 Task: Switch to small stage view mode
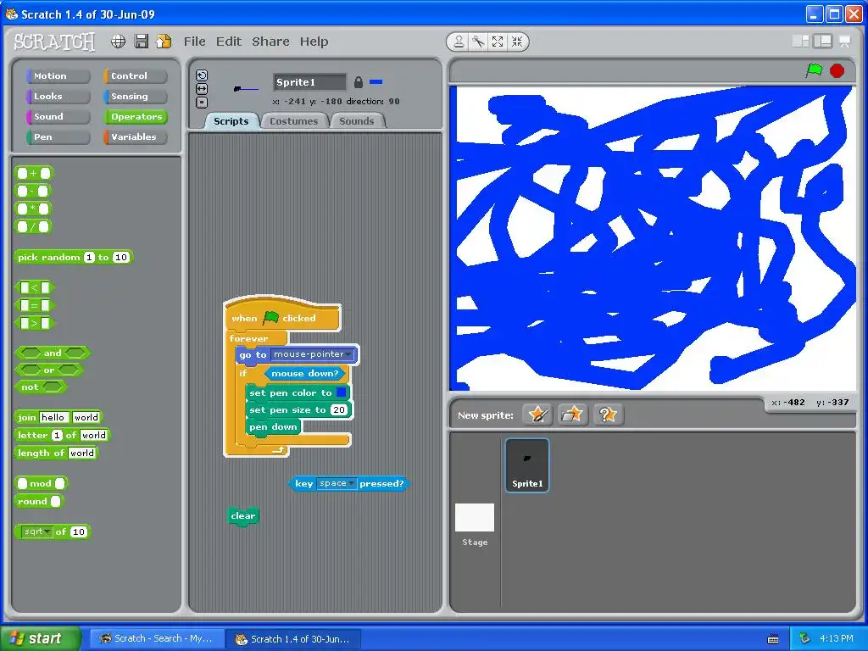click(x=801, y=41)
